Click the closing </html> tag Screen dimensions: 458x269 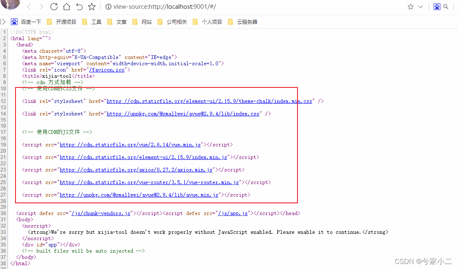click(x=20, y=264)
